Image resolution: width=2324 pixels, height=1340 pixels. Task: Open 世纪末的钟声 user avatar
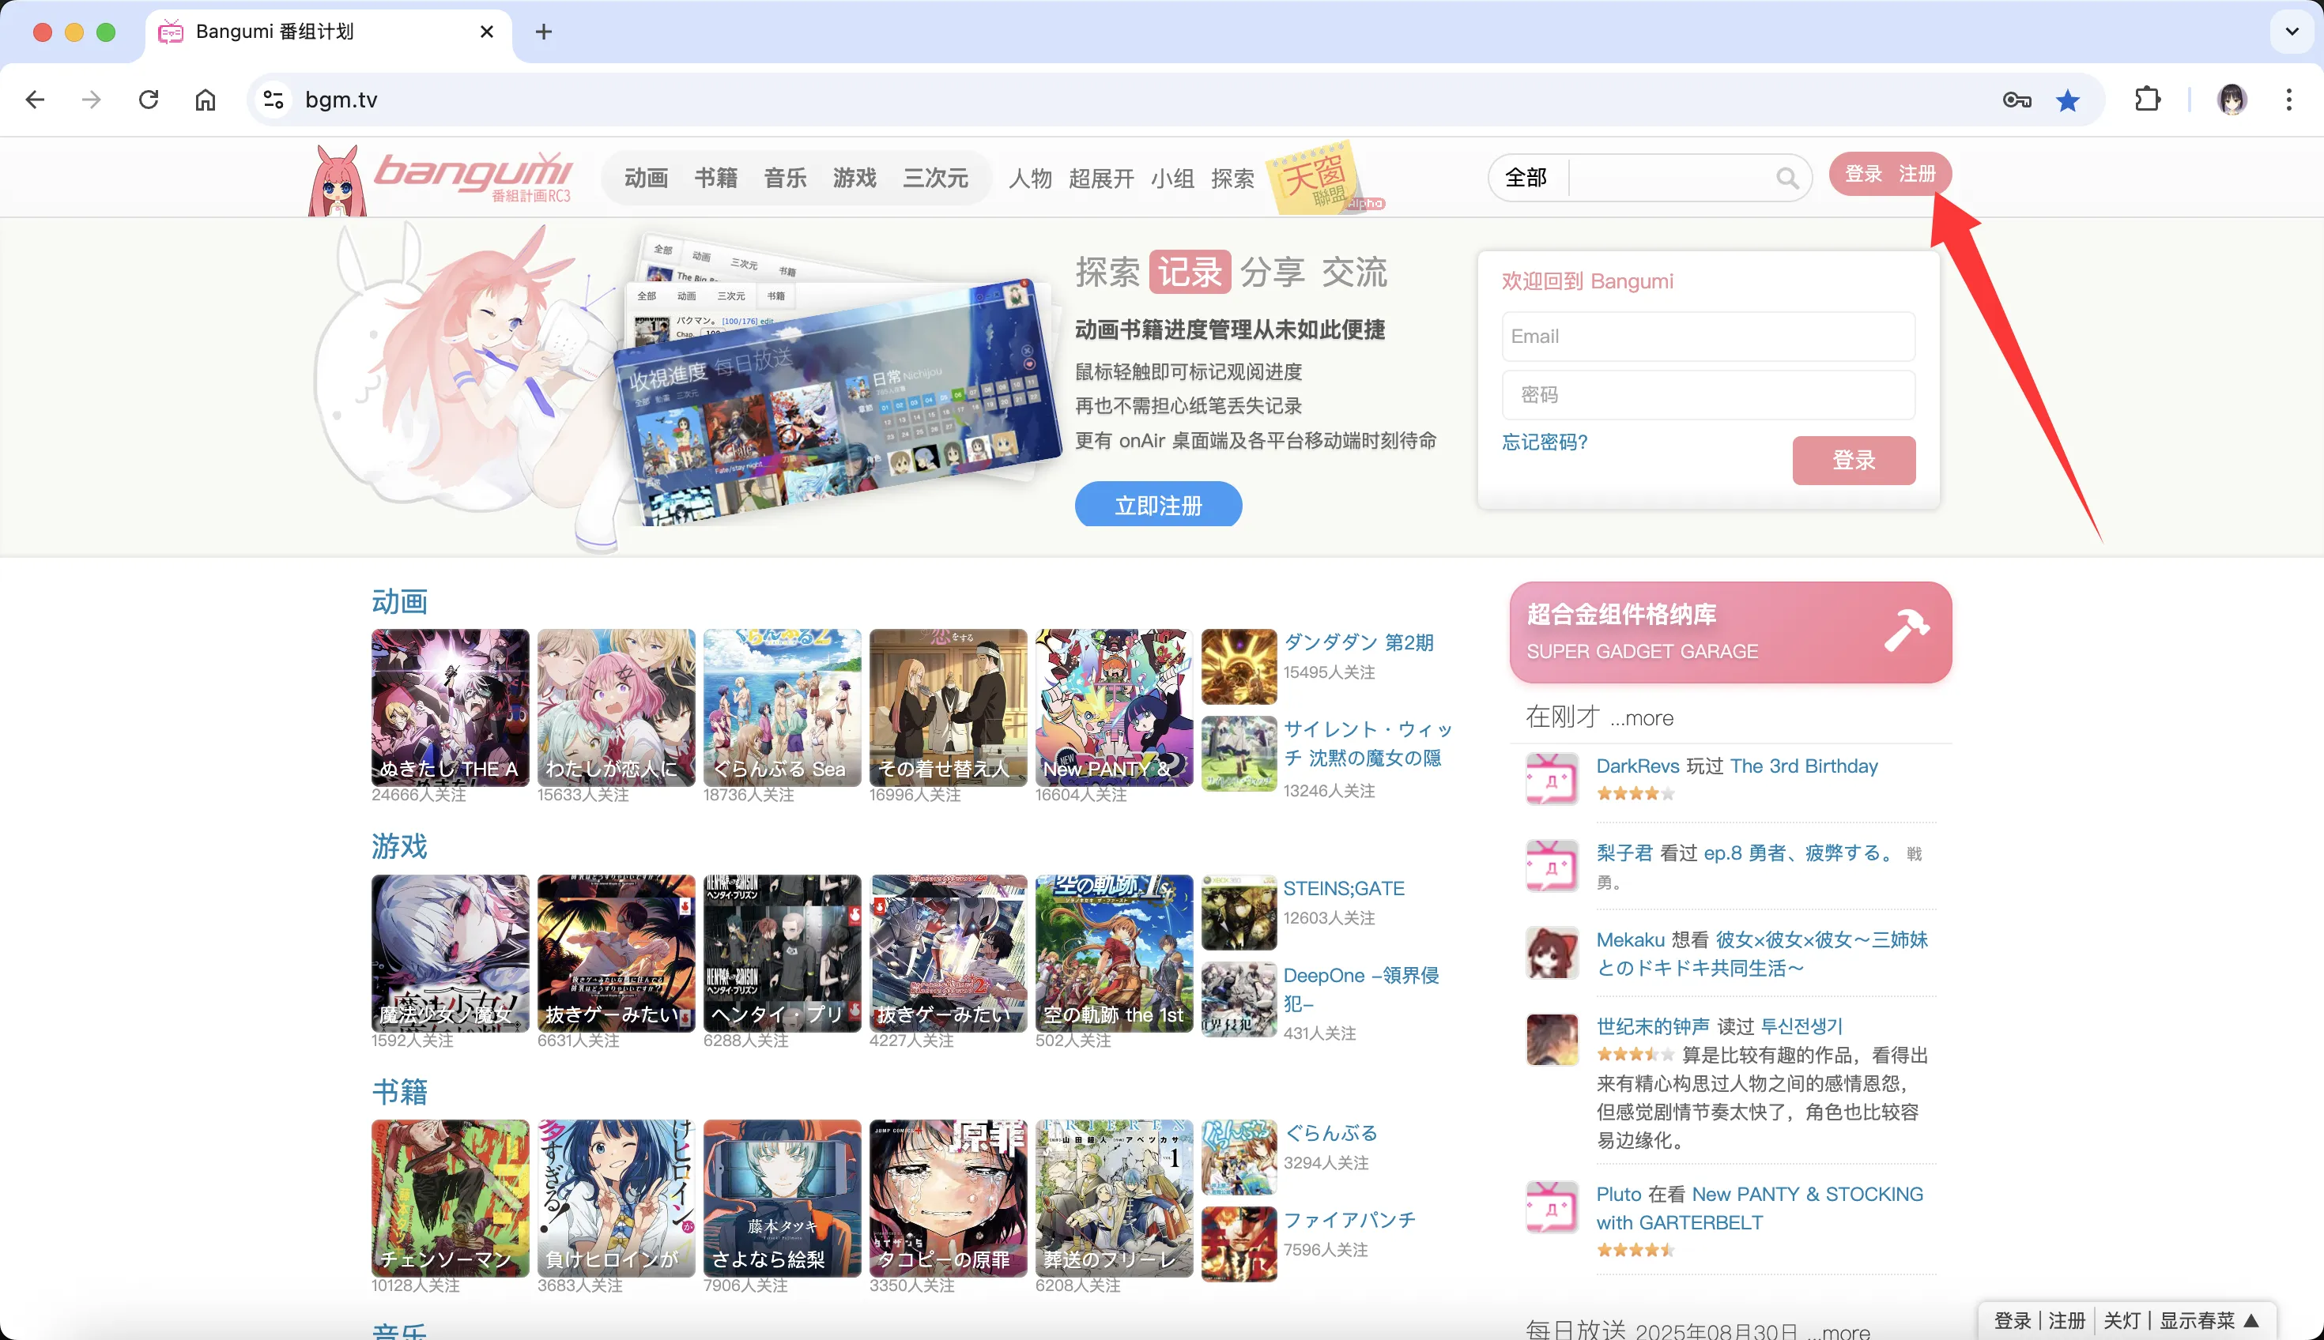point(1552,1039)
